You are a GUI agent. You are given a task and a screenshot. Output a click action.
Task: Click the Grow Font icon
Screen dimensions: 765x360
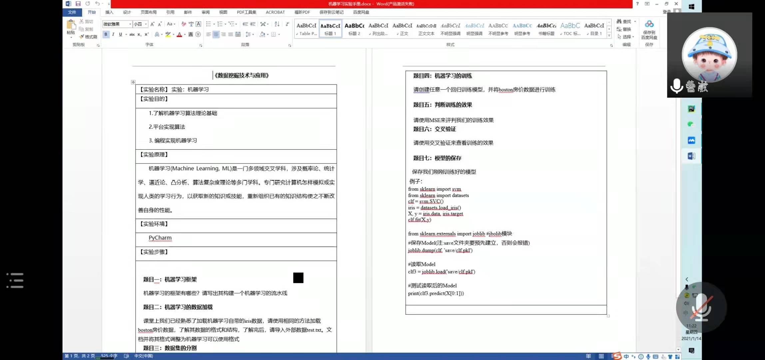tap(152, 24)
